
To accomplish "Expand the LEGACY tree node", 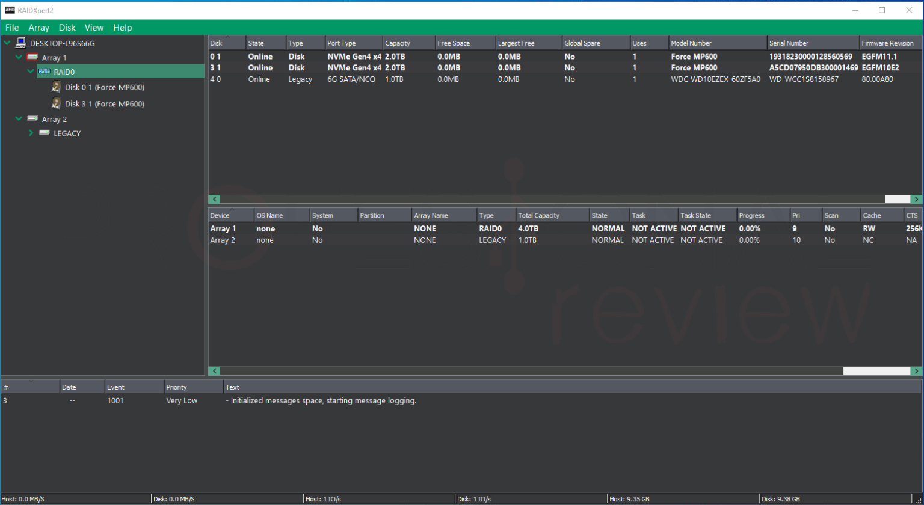I will pyautogui.click(x=31, y=133).
